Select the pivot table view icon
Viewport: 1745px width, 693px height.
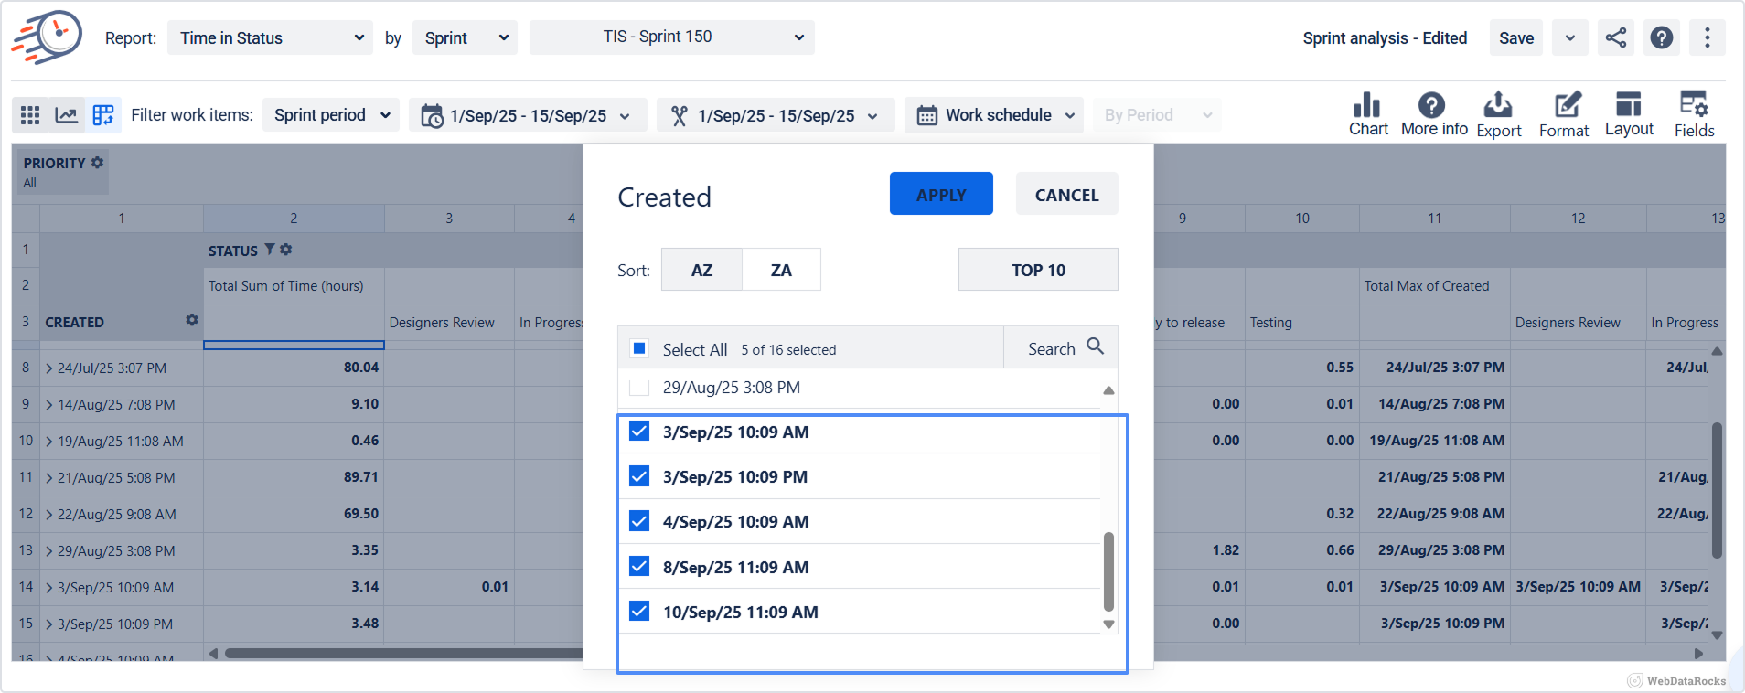click(103, 115)
